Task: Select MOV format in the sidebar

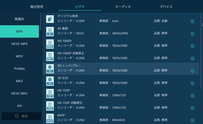Action: click(20, 56)
